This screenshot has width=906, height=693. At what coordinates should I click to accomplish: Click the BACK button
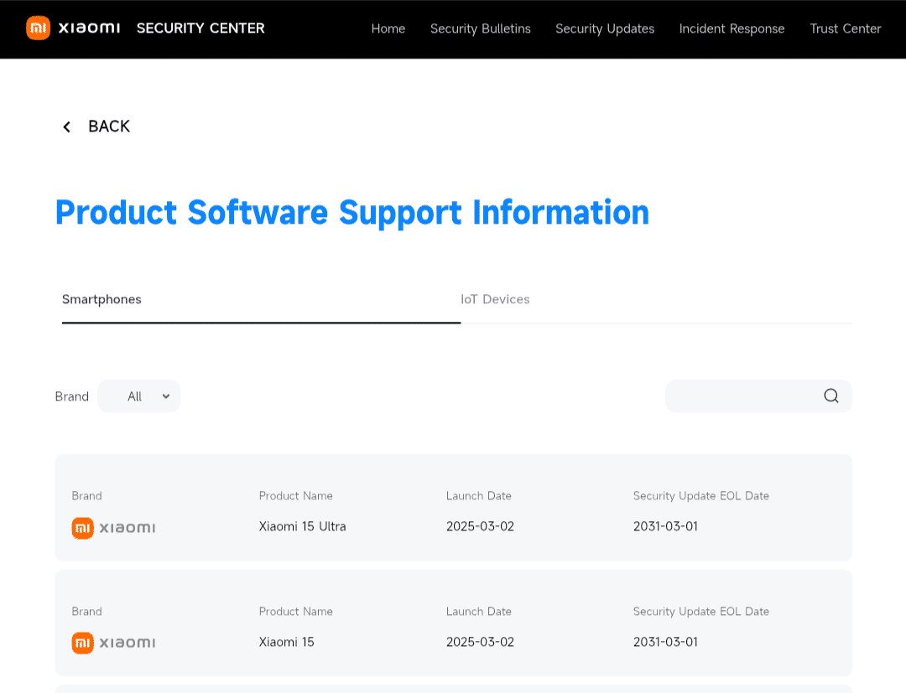coord(108,127)
